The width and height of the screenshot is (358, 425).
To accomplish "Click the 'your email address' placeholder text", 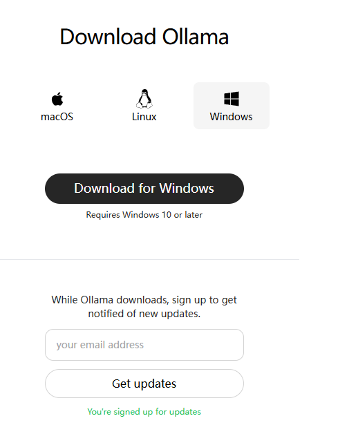I will (x=100, y=345).
